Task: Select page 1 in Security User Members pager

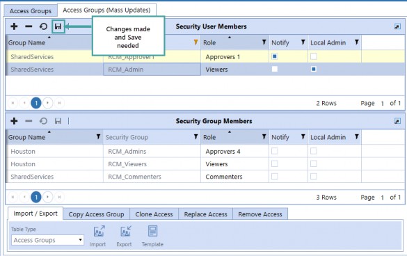Action: coord(36,103)
